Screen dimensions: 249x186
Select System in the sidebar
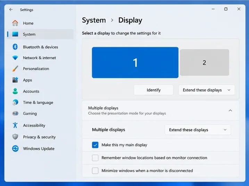[41, 34]
